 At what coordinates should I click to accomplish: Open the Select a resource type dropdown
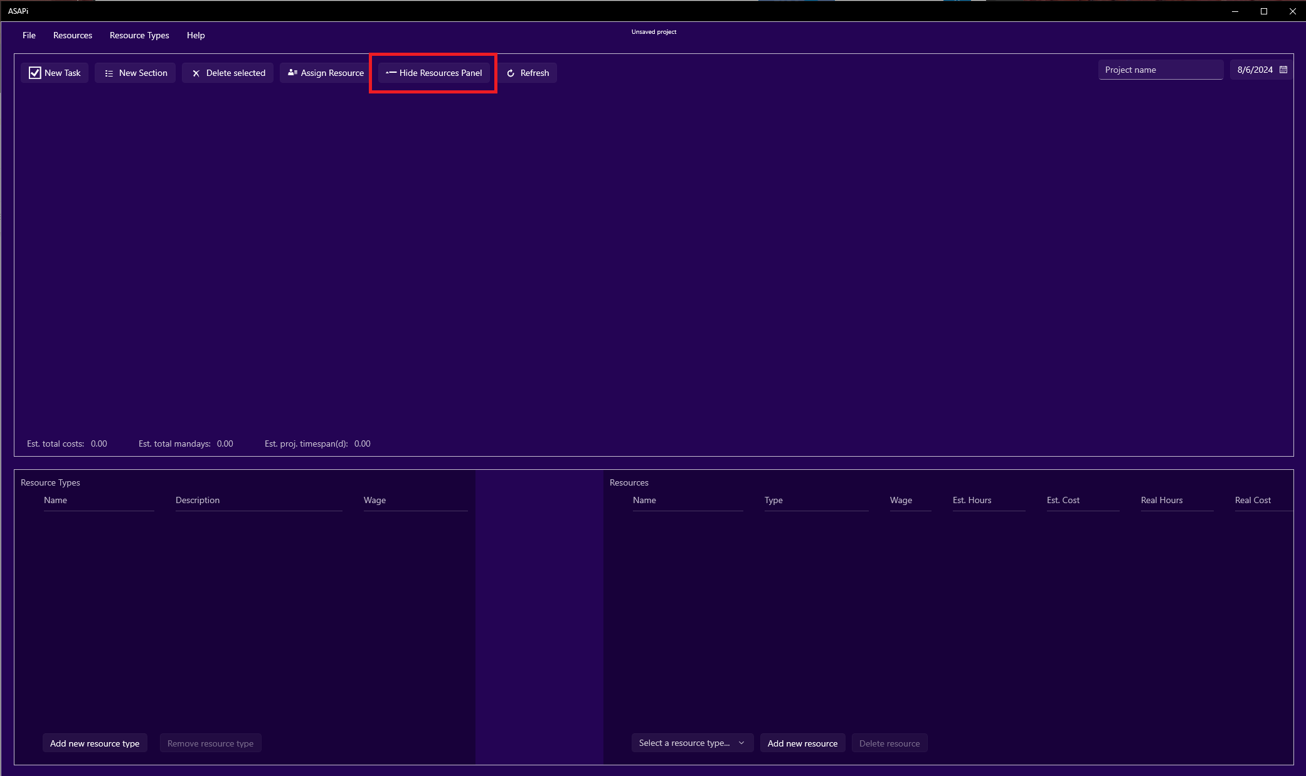691,743
